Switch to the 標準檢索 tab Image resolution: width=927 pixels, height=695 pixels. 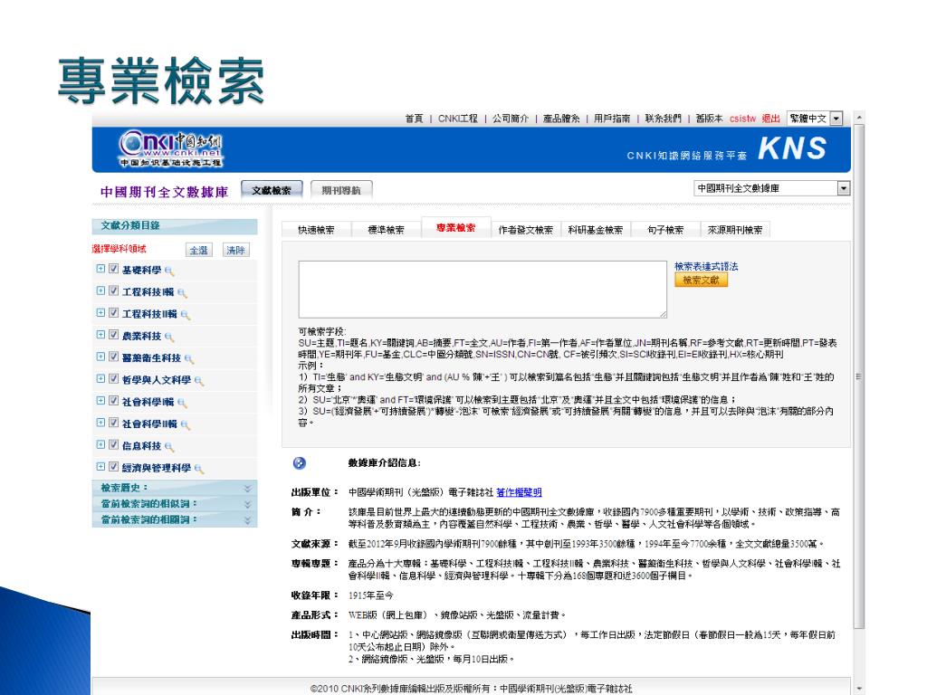pyautogui.click(x=386, y=230)
